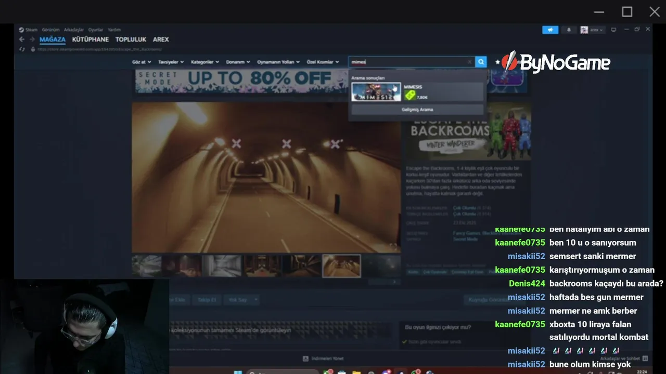This screenshot has width=666, height=374.
Task: Switch to the TOPLULUK tab
Action: pos(131,39)
